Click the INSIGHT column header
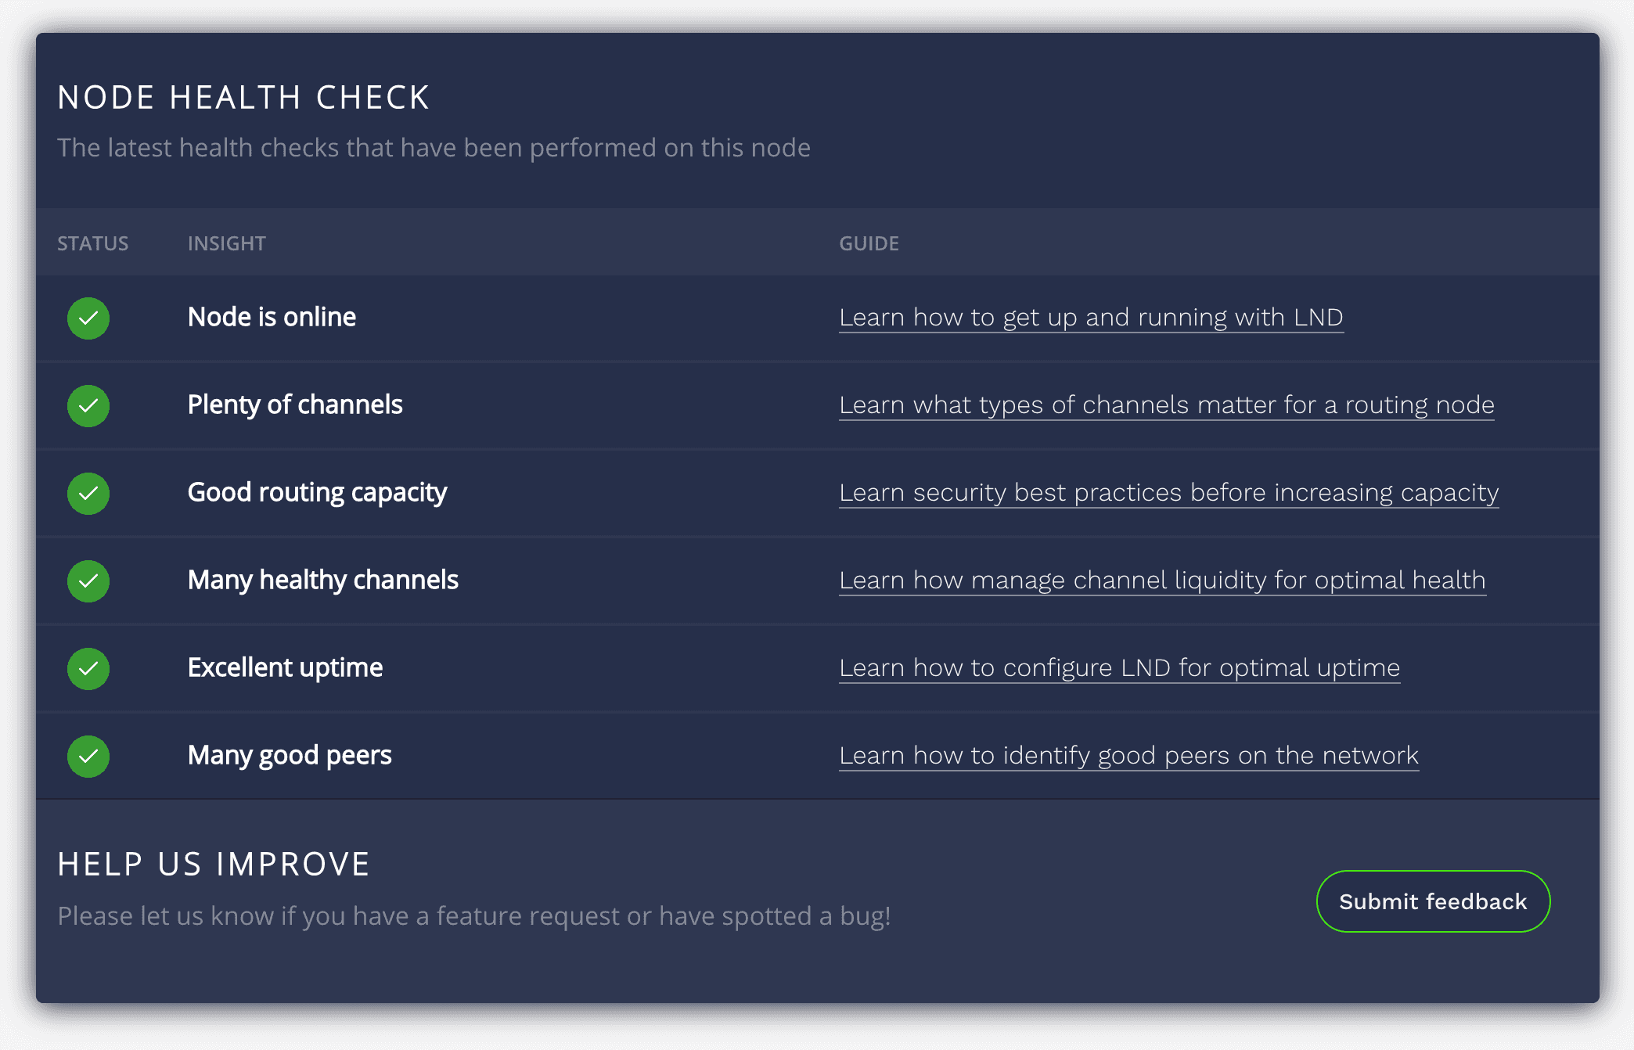This screenshot has width=1634, height=1050. [x=226, y=243]
